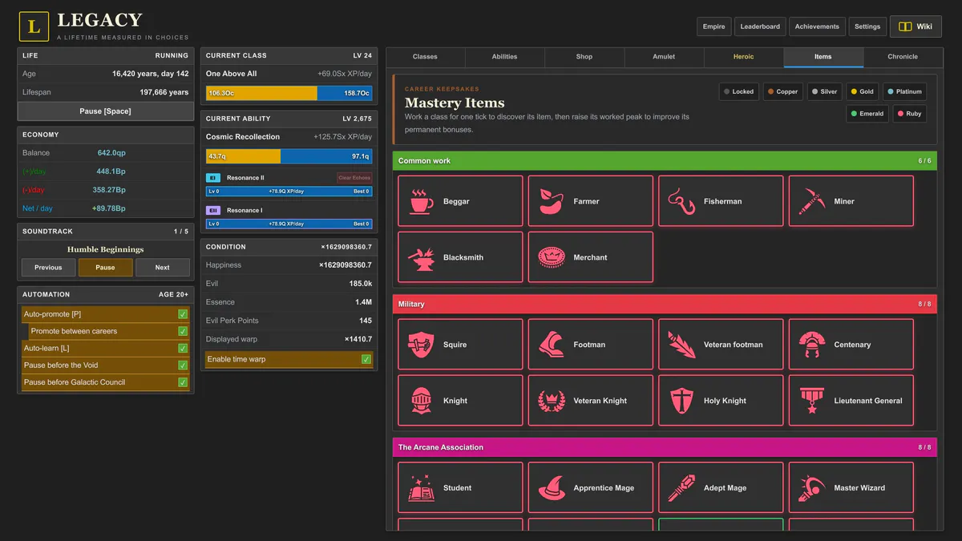Switch to the Classes tab

(x=425, y=57)
